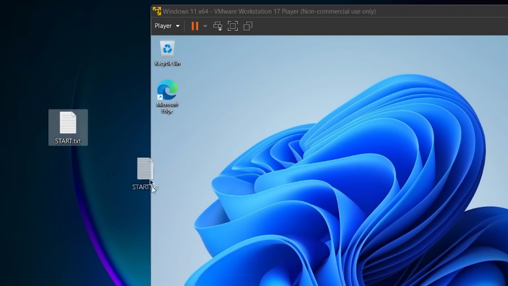Switch VMware Player to Unity mode
The width and height of the screenshot is (508, 286).
point(248,26)
